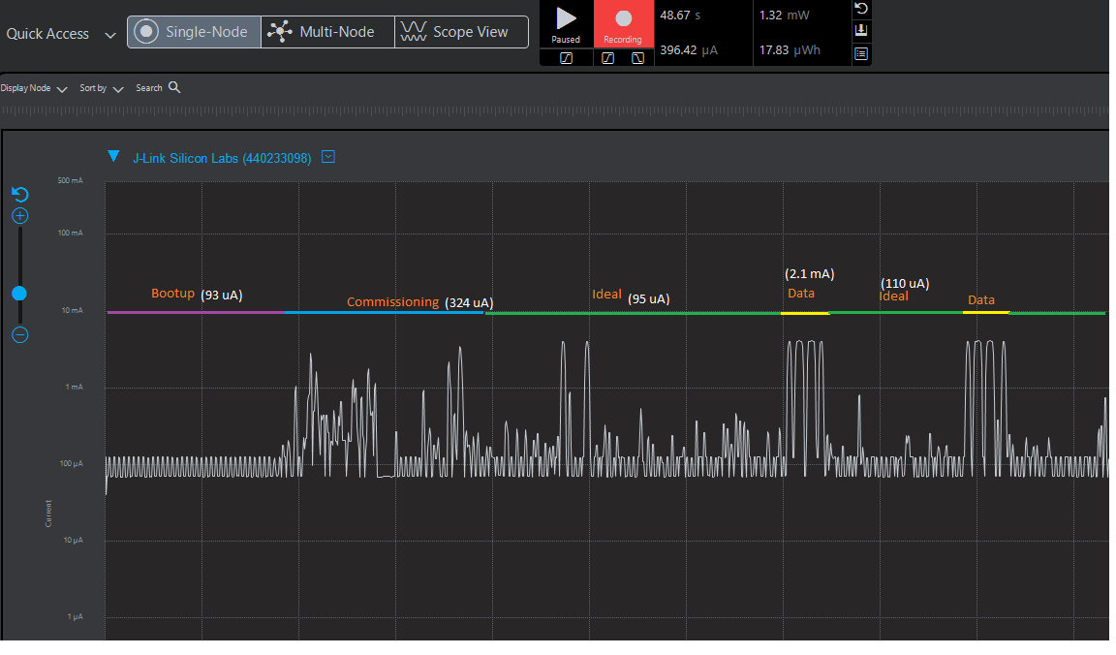Toggle the falling-edge marker below Recording
The width and height of the screenshot is (1116, 655).
pos(636,58)
